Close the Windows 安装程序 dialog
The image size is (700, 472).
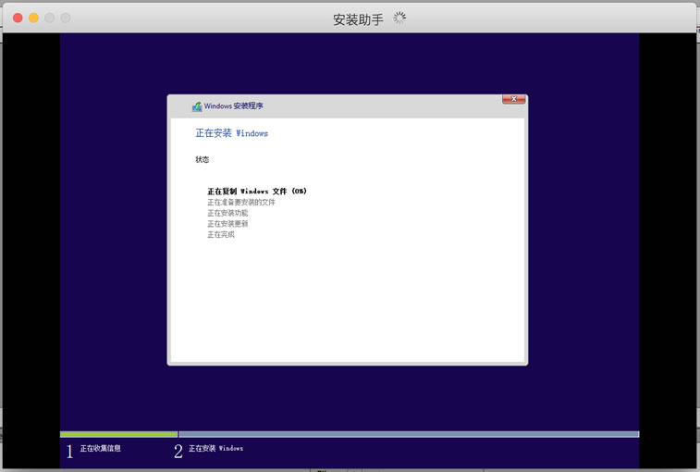[x=513, y=99]
